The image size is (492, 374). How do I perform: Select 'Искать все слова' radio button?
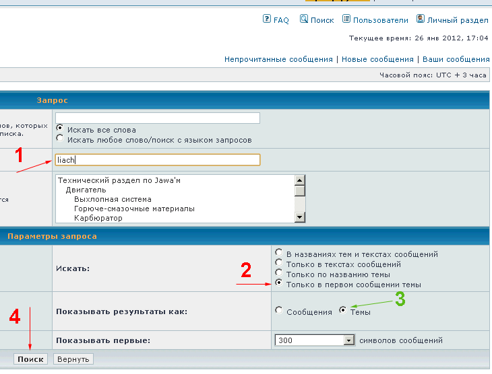[61, 128]
